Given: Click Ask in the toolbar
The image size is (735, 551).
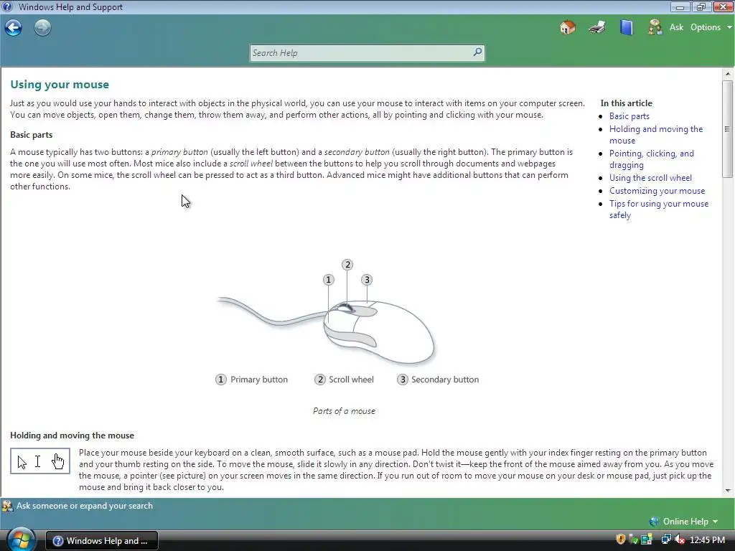Looking at the screenshot, I should point(676,27).
